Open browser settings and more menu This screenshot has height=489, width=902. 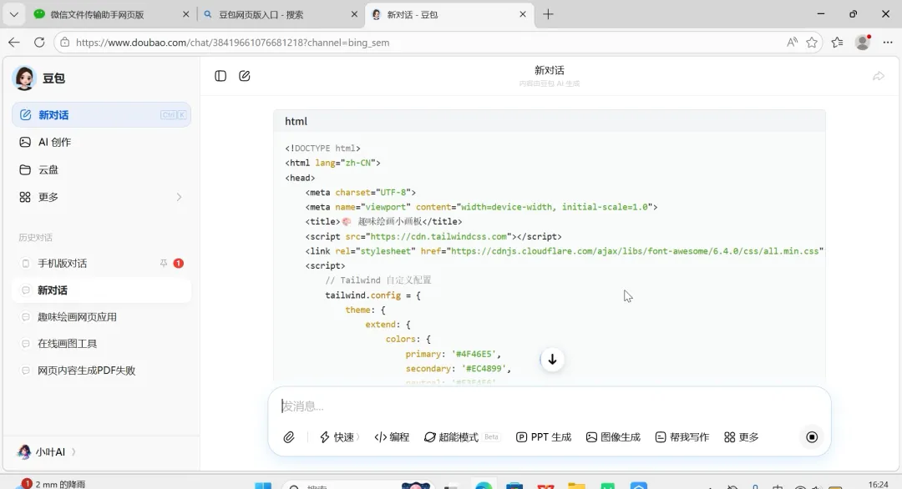(888, 43)
